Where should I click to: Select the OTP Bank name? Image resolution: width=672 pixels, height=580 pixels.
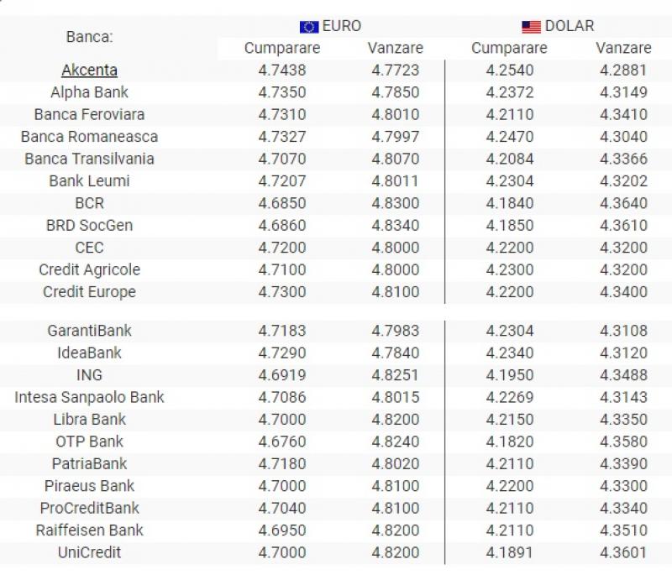click(x=89, y=442)
